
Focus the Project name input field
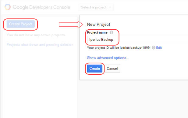point(137,40)
